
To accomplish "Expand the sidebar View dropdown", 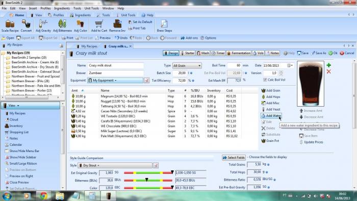I will tap(31, 106).
